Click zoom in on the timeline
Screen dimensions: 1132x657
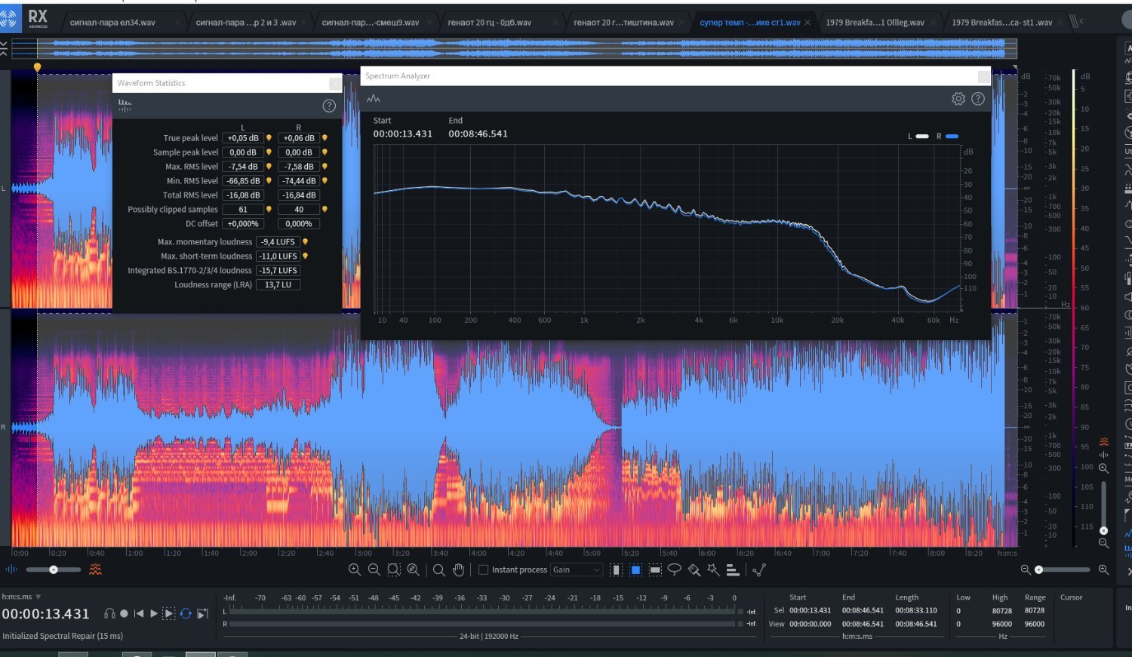[355, 570]
